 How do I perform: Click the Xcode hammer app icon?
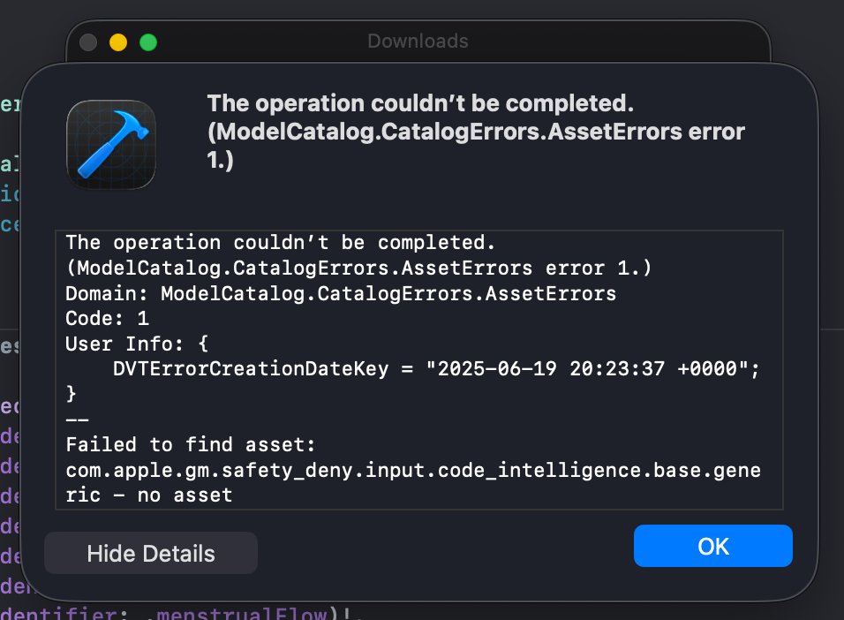pyautogui.click(x=111, y=144)
